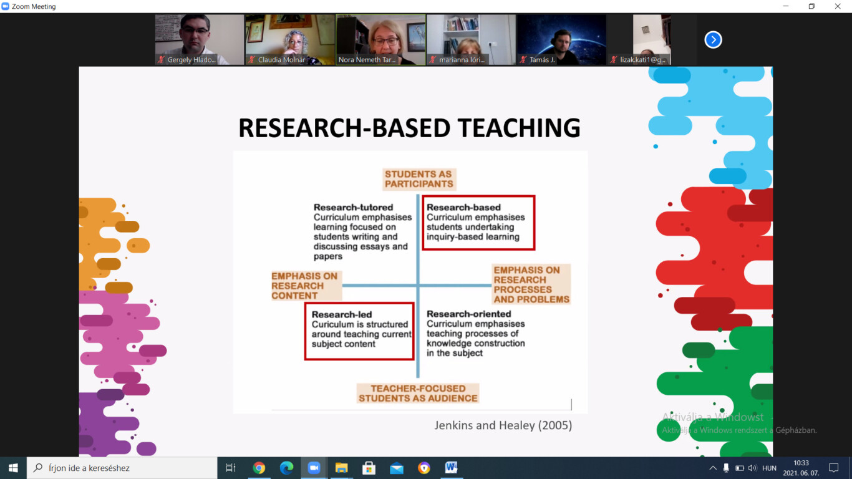
Task: Select Nora Nemeth's video thumbnail
Action: point(380,39)
